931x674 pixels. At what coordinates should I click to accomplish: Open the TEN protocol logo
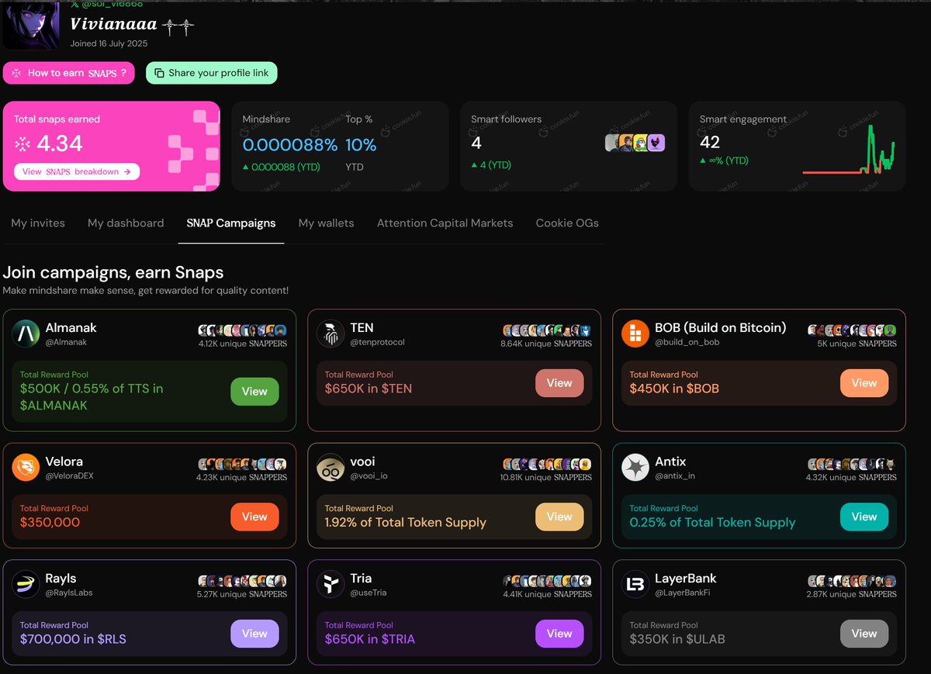click(x=331, y=334)
